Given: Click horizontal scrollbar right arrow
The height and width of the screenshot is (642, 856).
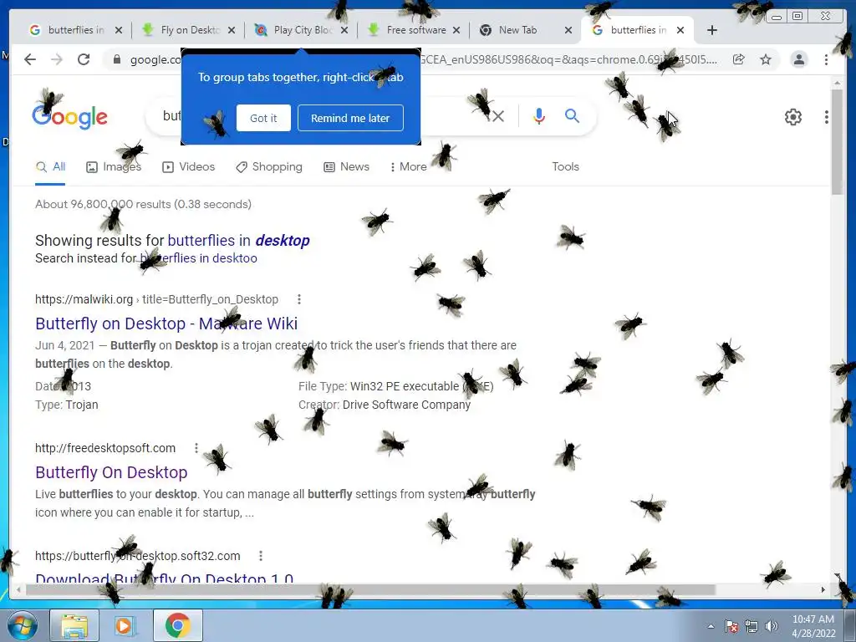Looking at the screenshot, I should point(823,589).
